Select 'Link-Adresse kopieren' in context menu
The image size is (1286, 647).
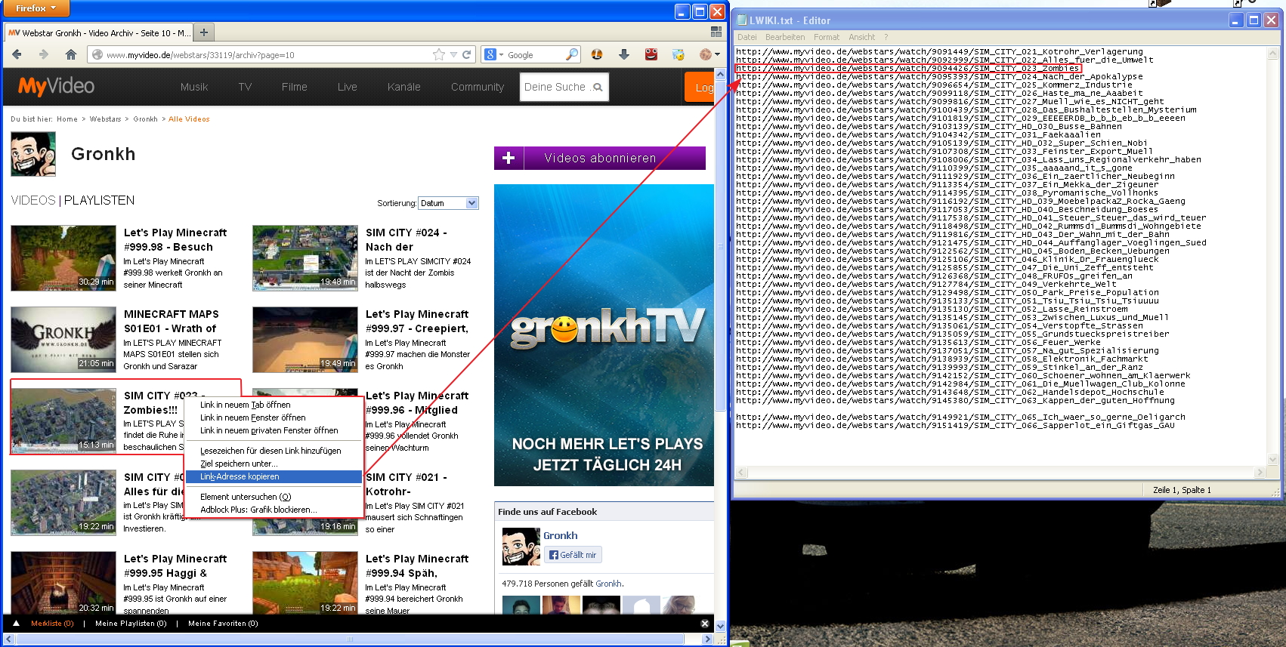click(240, 476)
